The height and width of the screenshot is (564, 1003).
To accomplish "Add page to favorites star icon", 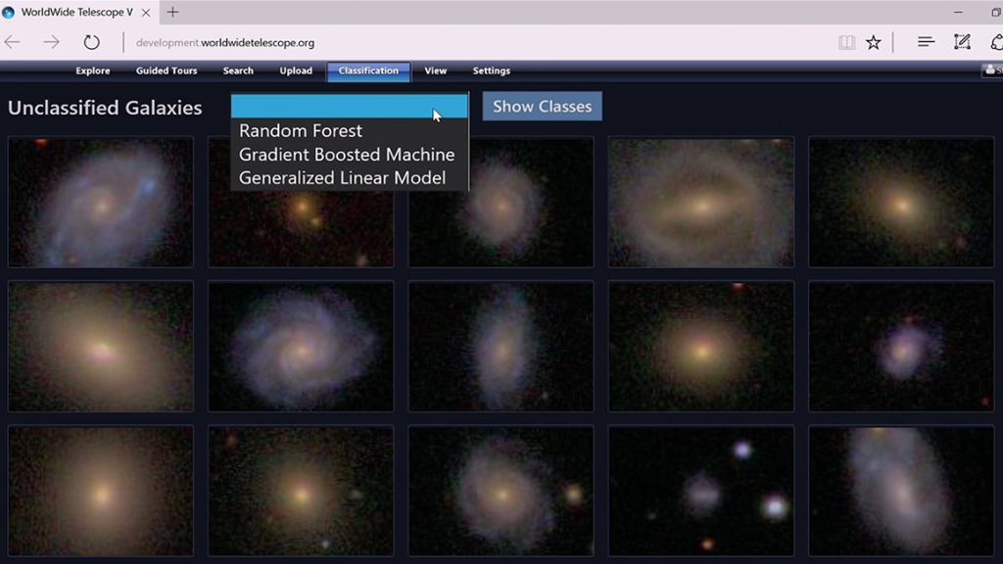I will (x=873, y=43).
